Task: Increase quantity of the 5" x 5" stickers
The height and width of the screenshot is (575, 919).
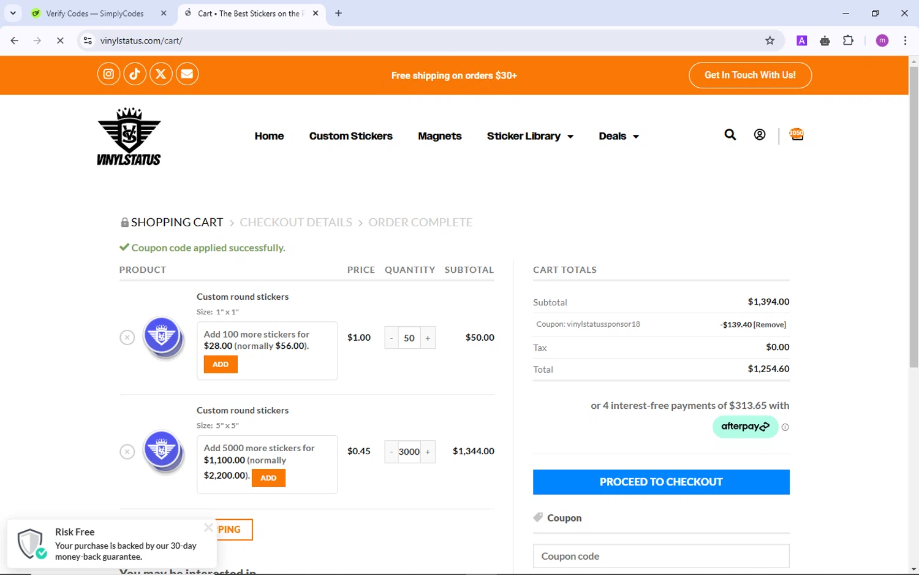Action: (x=428, y=452)
